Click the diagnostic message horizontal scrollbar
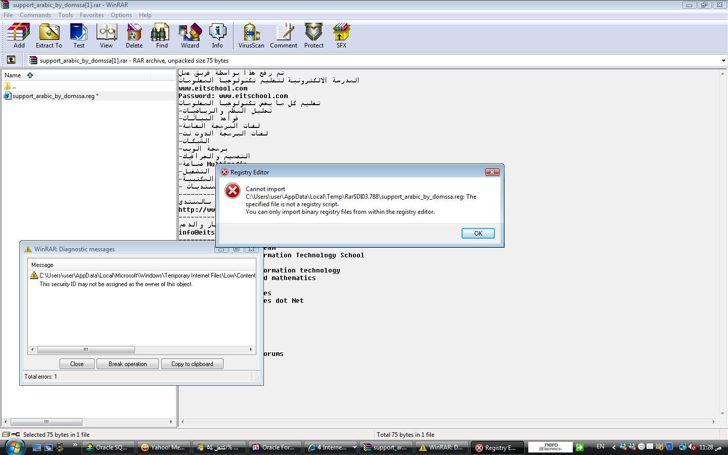This screenshot has height=455, width=728. click(x=86, y=349)
